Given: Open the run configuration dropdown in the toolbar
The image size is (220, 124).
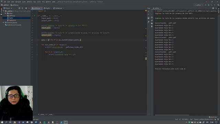Looking at the screenshot, I should pos(199,5).
